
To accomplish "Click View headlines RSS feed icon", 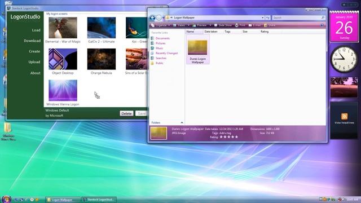I will coord(344,117).
